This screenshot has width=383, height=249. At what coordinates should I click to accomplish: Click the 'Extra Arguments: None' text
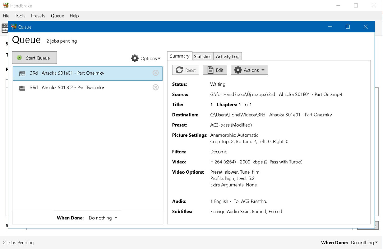(233, 185)
